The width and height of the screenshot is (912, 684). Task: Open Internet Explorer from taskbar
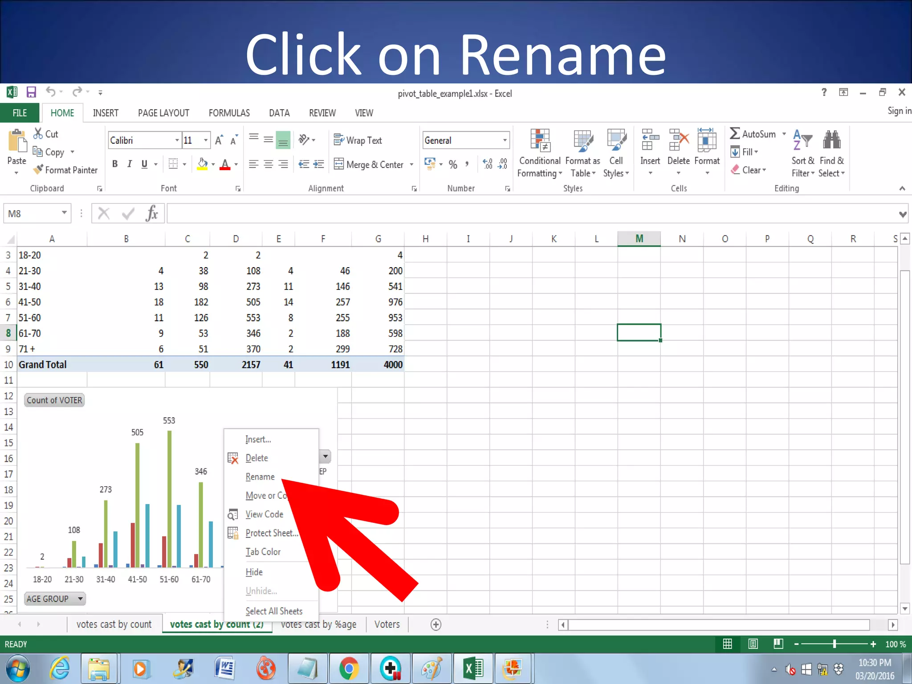[x=59, y=668]
